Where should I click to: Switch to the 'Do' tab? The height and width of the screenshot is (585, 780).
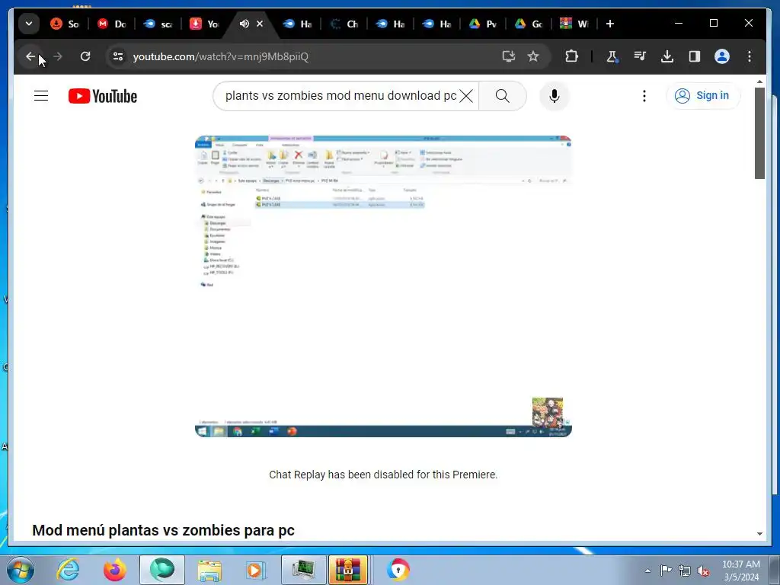(x=112, y=24)
